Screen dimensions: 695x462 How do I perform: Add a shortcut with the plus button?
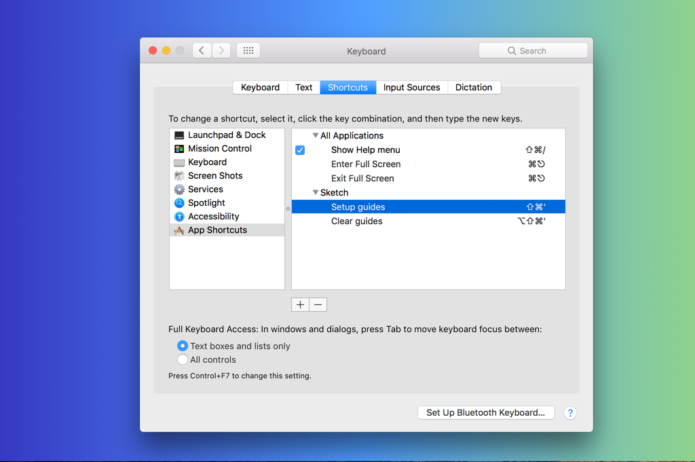coord(300,305)
